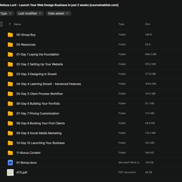The image size is (182, 182).
Task: Open the Date added filter dropdown
Action: 58,13
